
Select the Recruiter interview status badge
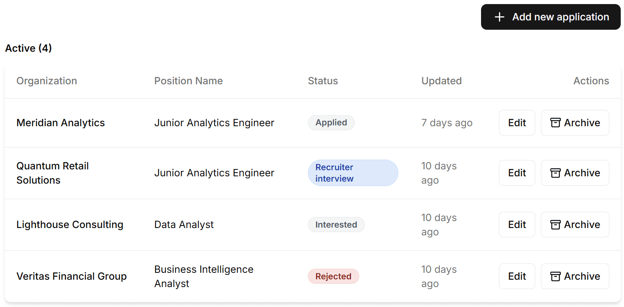353,173
